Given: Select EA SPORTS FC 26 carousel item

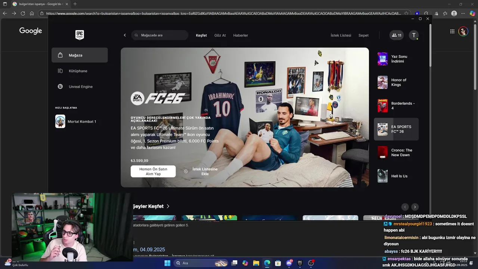Looking at the screenshot, I should pos(396,129).
